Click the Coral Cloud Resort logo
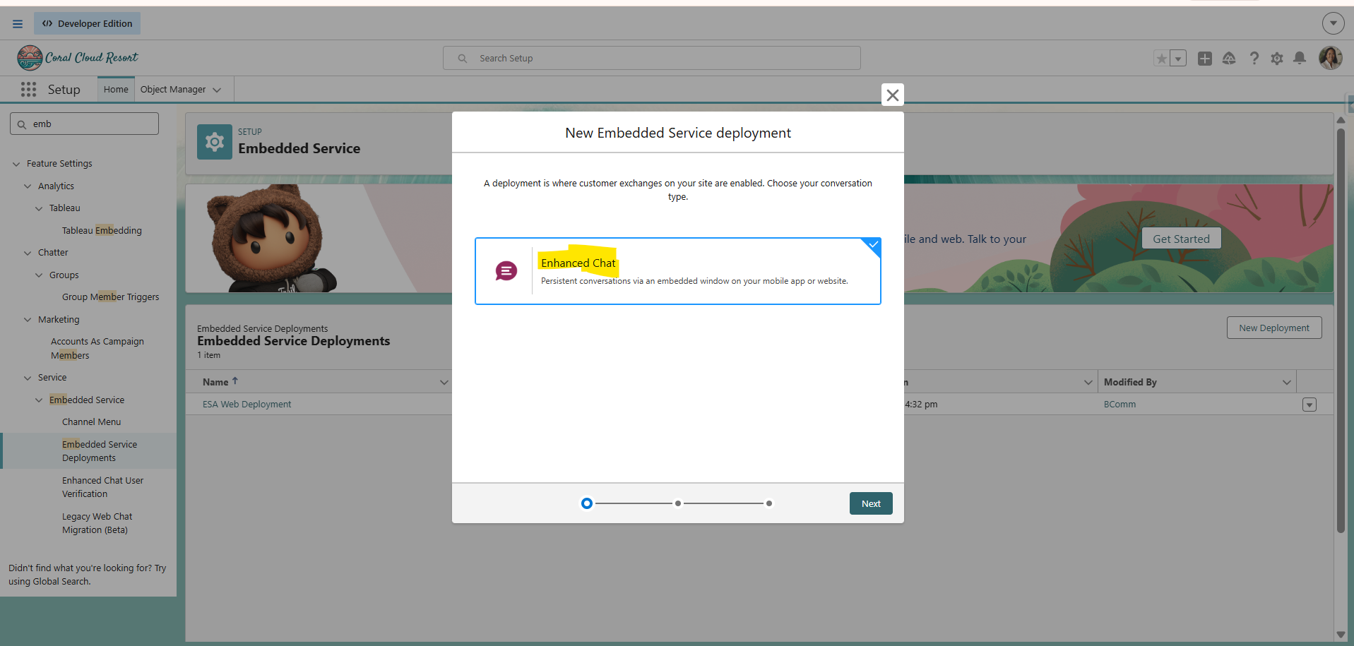This screenshot has width=1354, height=646. 78,58
